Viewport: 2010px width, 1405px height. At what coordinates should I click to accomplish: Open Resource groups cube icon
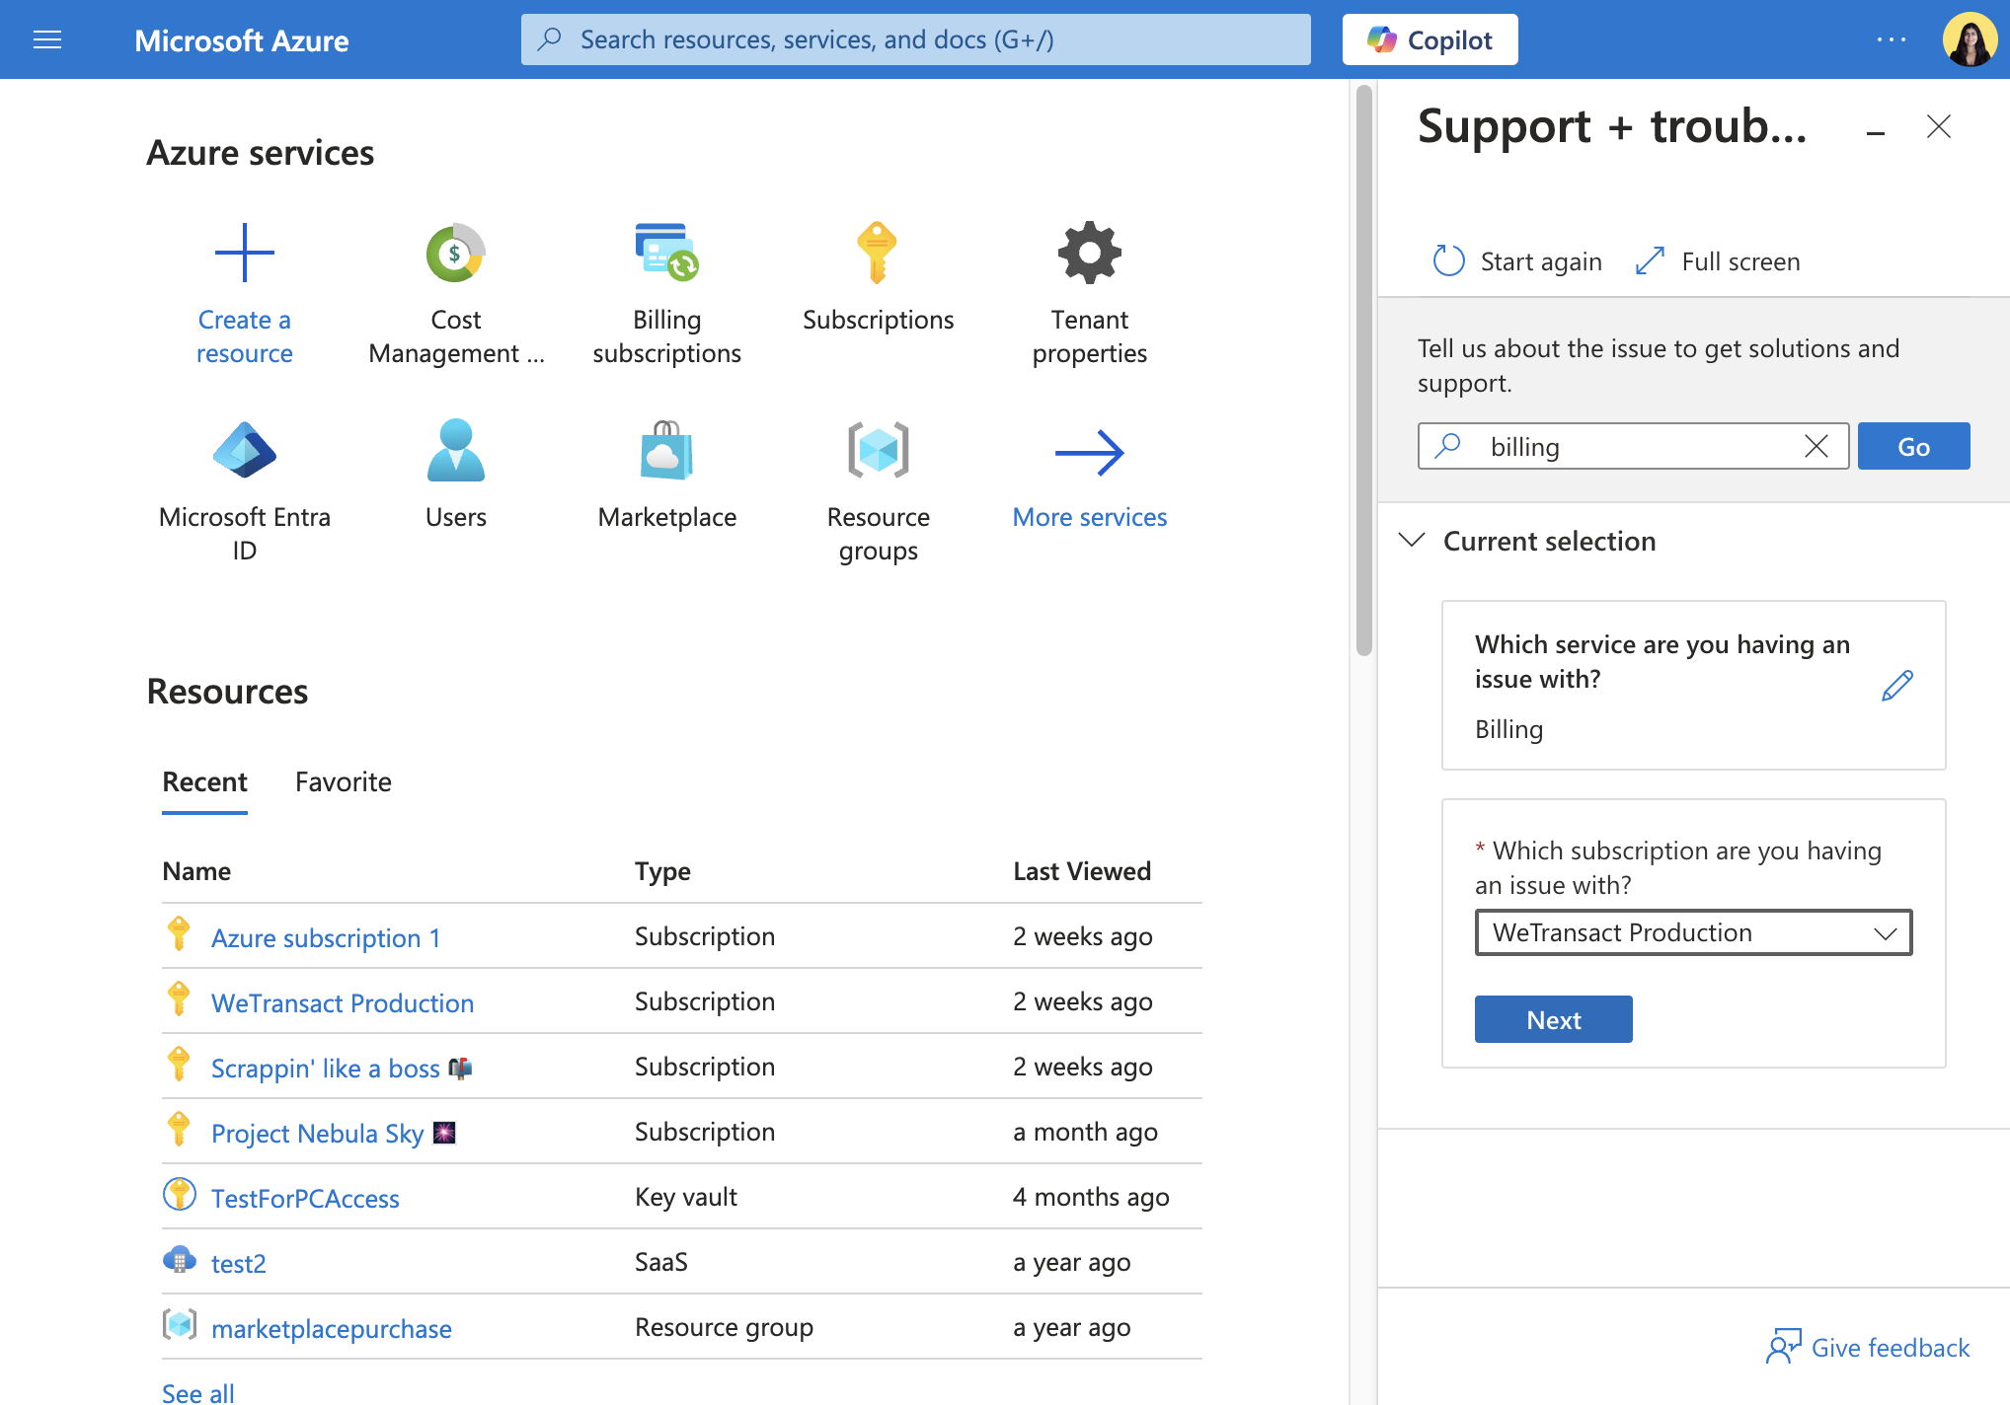pyautogui.click(x=878, y=450)
